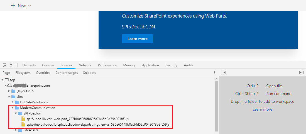306x134 pixels.
Task: Toggle the debugger sidebar pane icon
Action: point(301,73)
